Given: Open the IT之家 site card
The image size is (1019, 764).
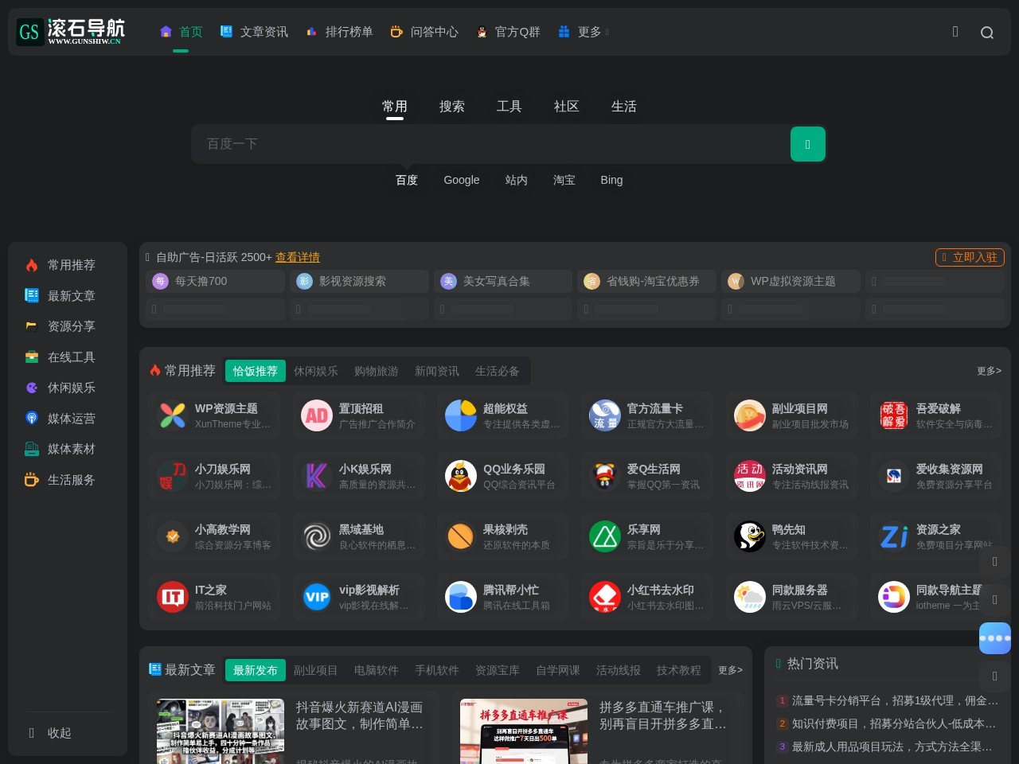Looking at the screenshot, I should click(214, 597).
